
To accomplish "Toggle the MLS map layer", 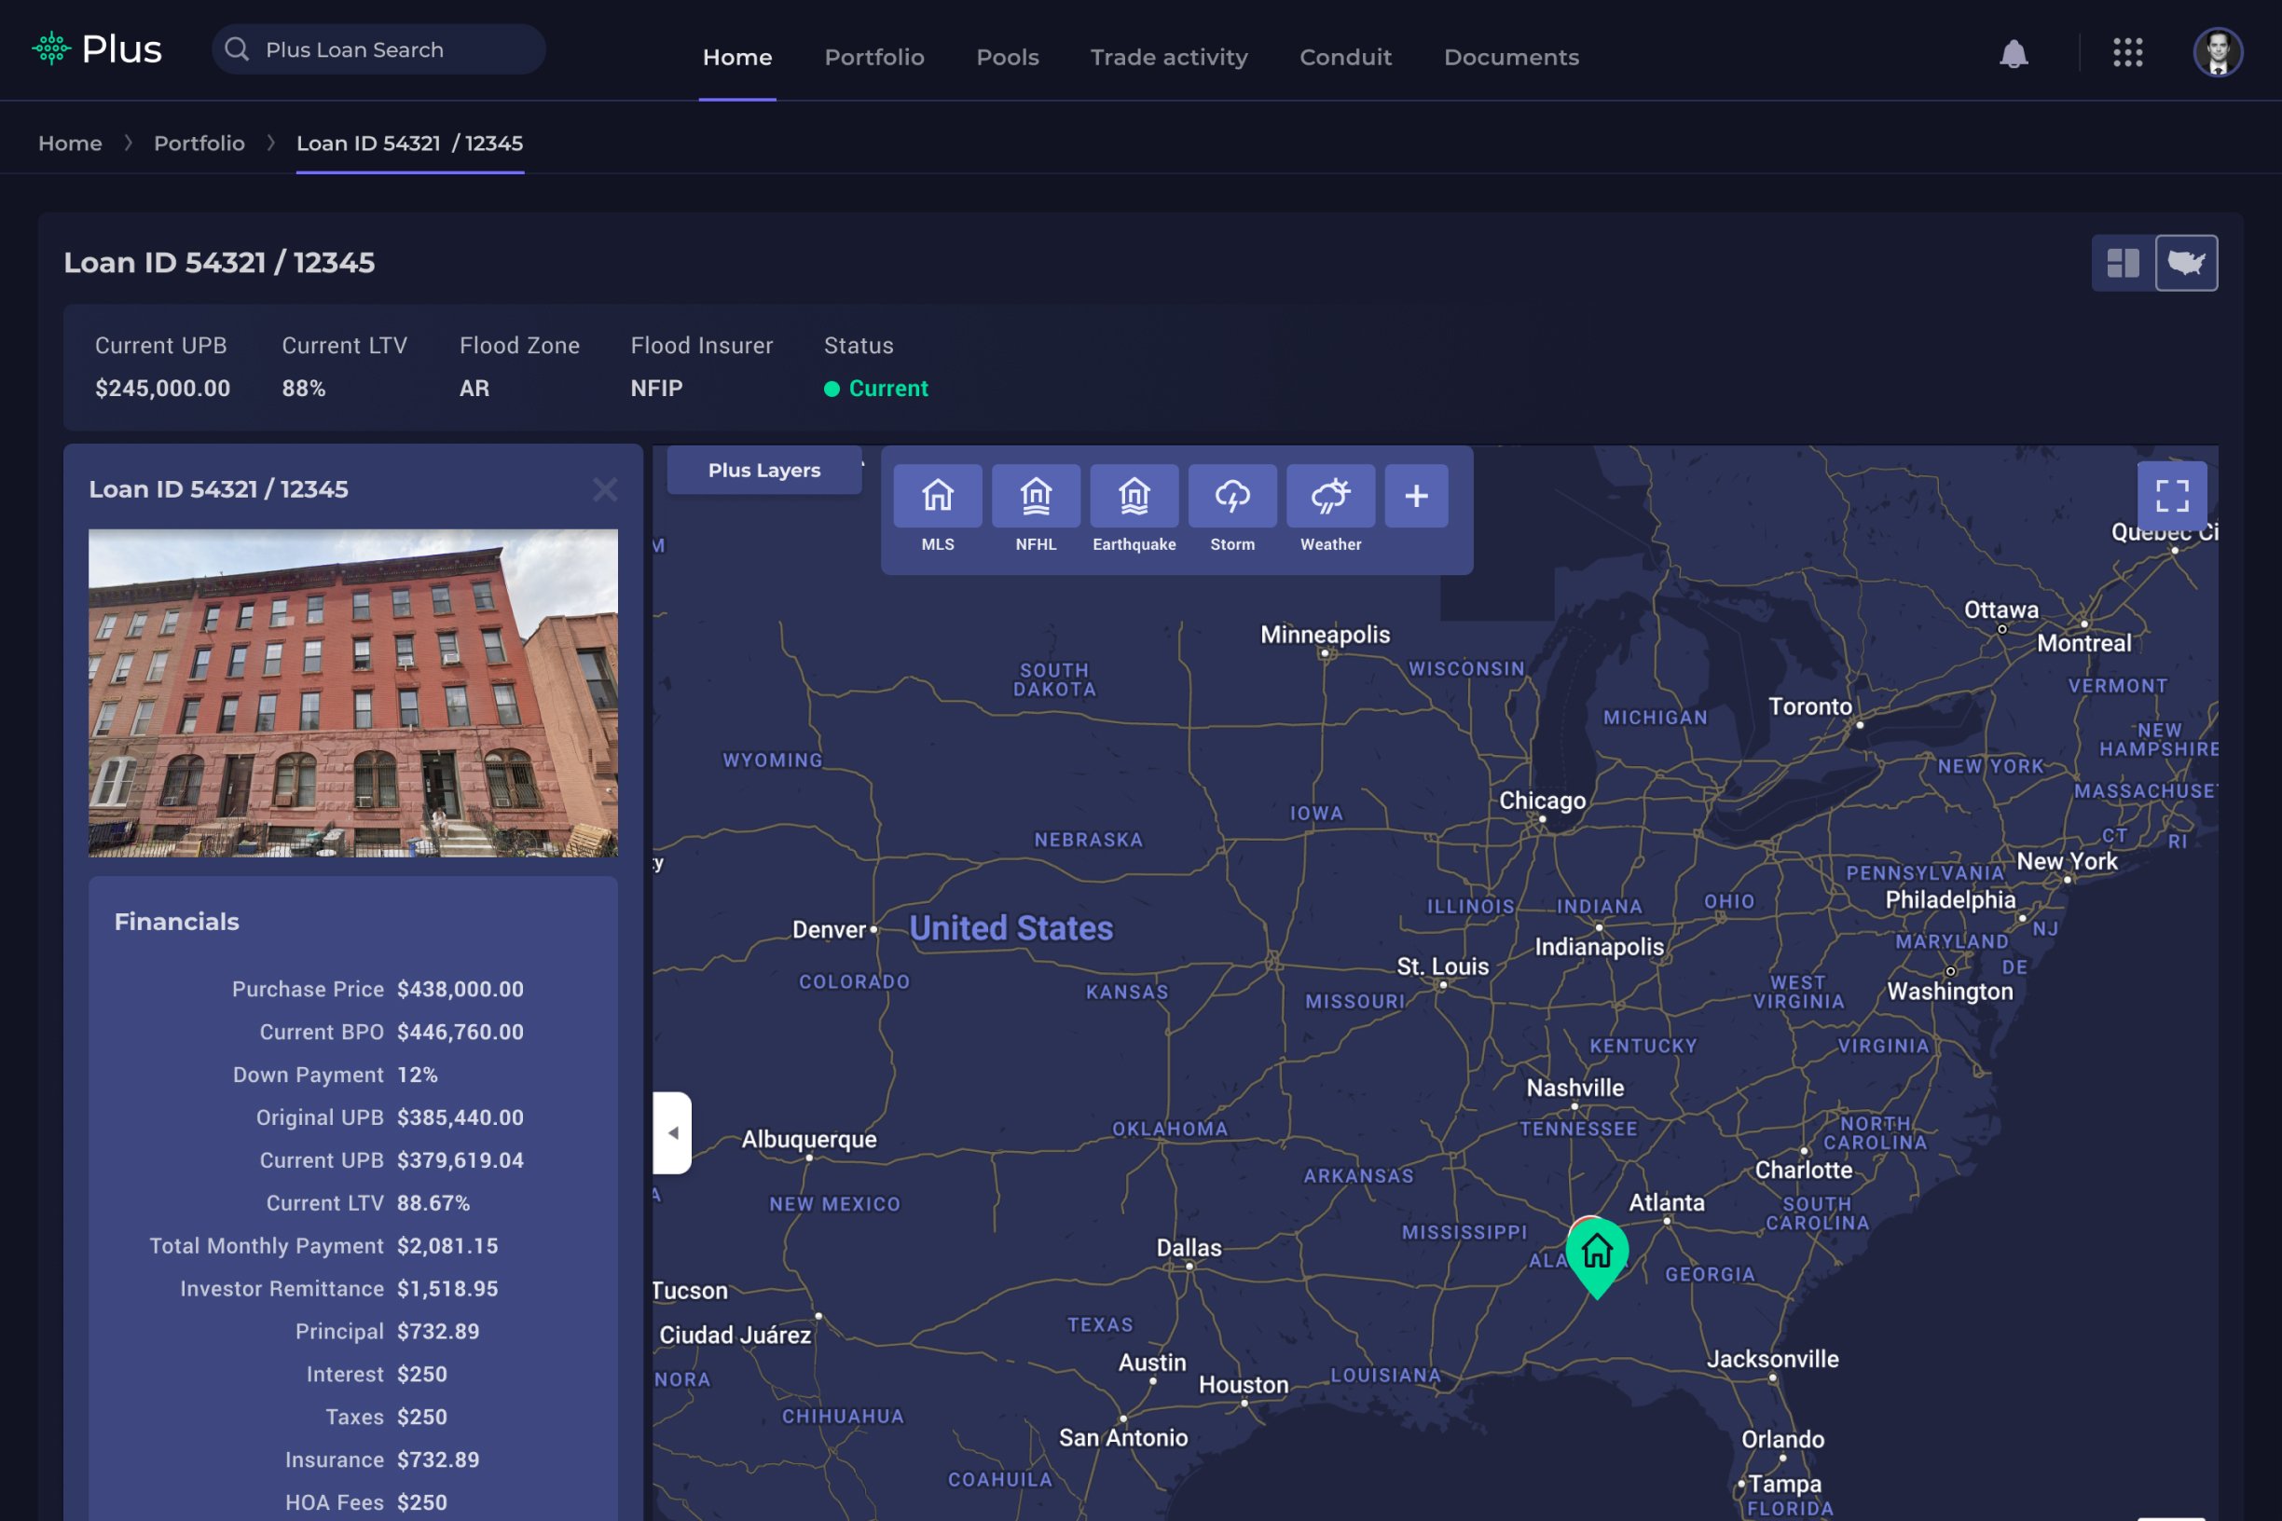I will point(937,496).
